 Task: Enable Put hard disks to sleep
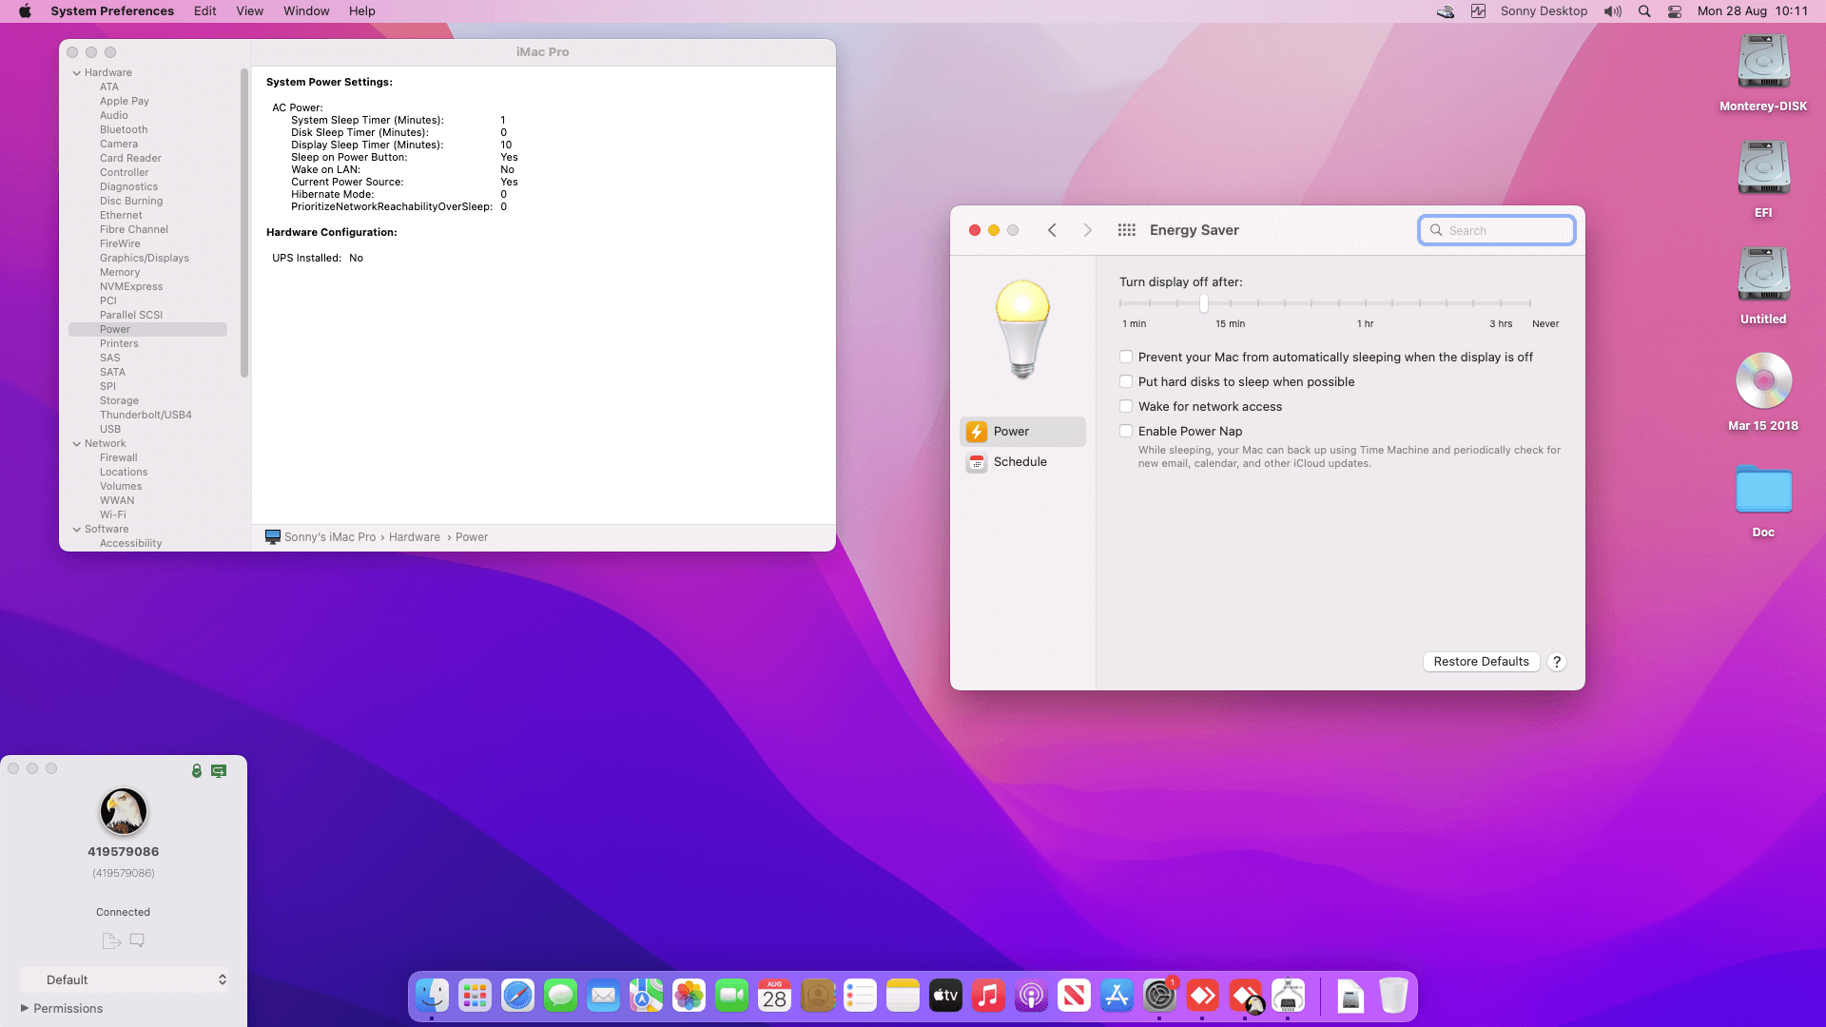click(1126, 382)
